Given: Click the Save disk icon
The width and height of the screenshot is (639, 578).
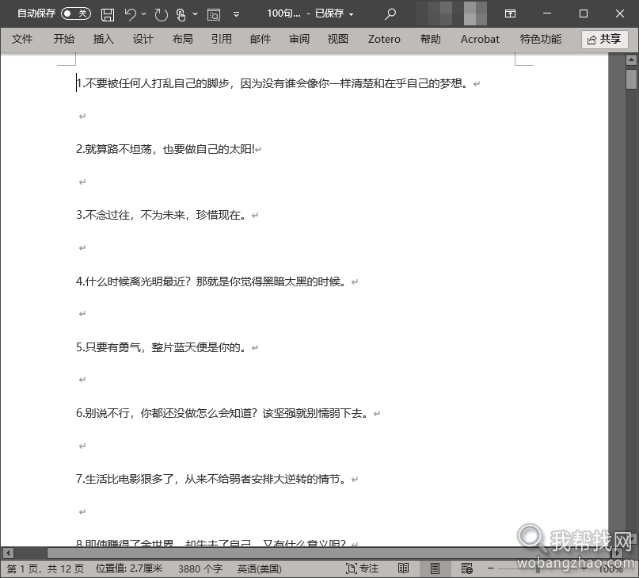Looking at the screenshot, I should (108, 14).
